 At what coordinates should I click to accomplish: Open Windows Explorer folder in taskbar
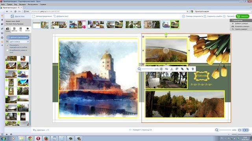click(x=21, y=138)
